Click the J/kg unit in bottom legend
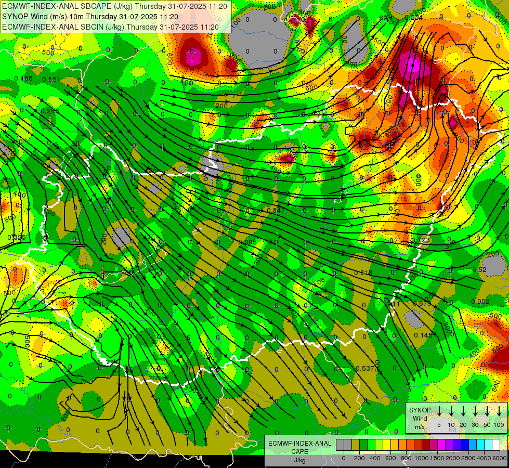The width and height of the screenshot is (509, 468). [299, 460]
